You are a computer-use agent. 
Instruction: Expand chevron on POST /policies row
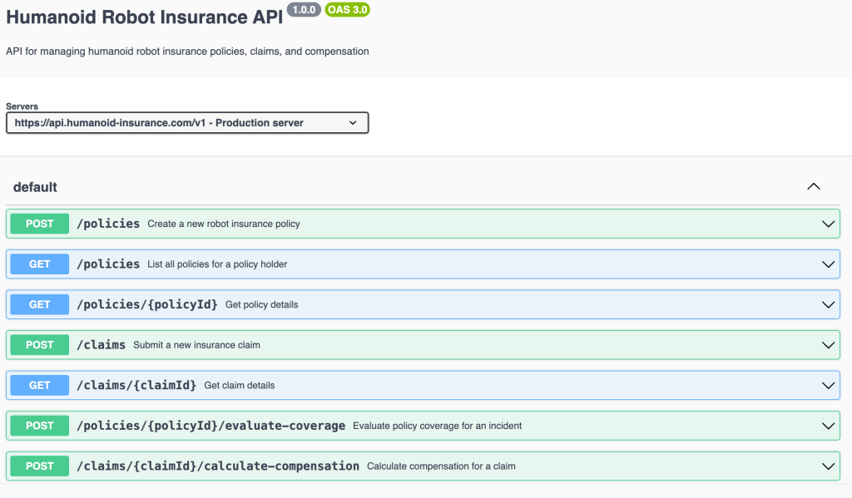pos(828,224)
